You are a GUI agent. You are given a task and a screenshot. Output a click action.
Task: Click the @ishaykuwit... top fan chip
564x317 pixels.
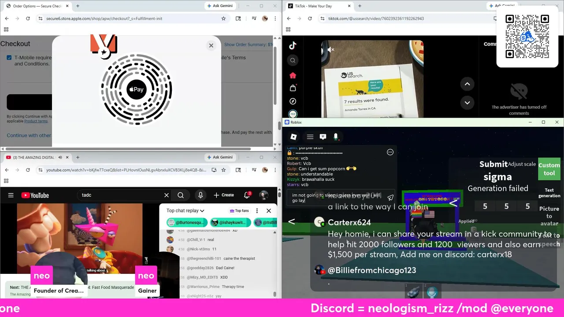(230, 223)
